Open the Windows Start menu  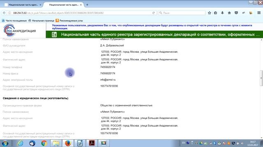click(x=5, y=143)
